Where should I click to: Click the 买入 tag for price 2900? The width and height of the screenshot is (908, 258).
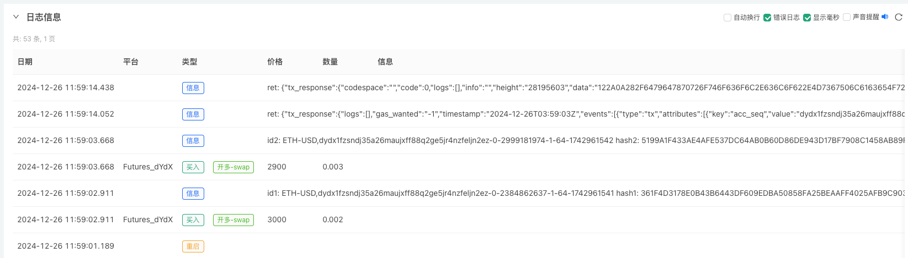(193, 167)
